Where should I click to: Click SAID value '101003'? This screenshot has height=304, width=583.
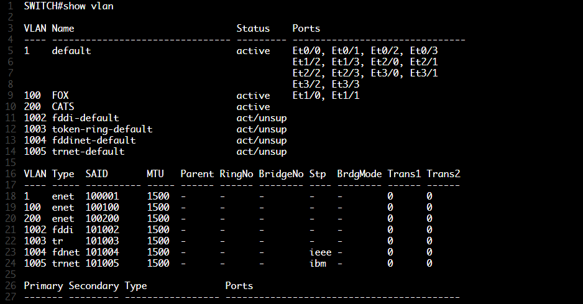click(103, 241)
